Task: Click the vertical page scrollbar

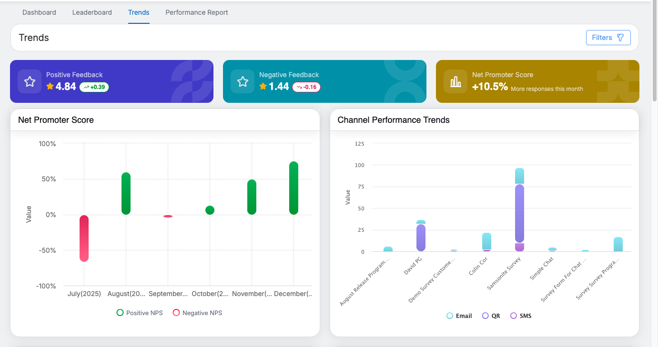Action: (654, 52)
